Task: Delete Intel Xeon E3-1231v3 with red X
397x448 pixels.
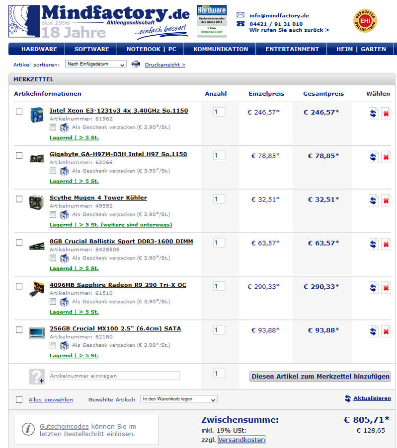Action: pos(386,114)
